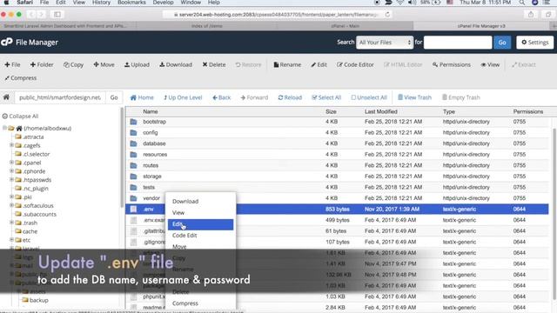The height and width of the screenshot is (313, 557).
Task: Select the cache folder in tree
Action: (x=30, y=231)
